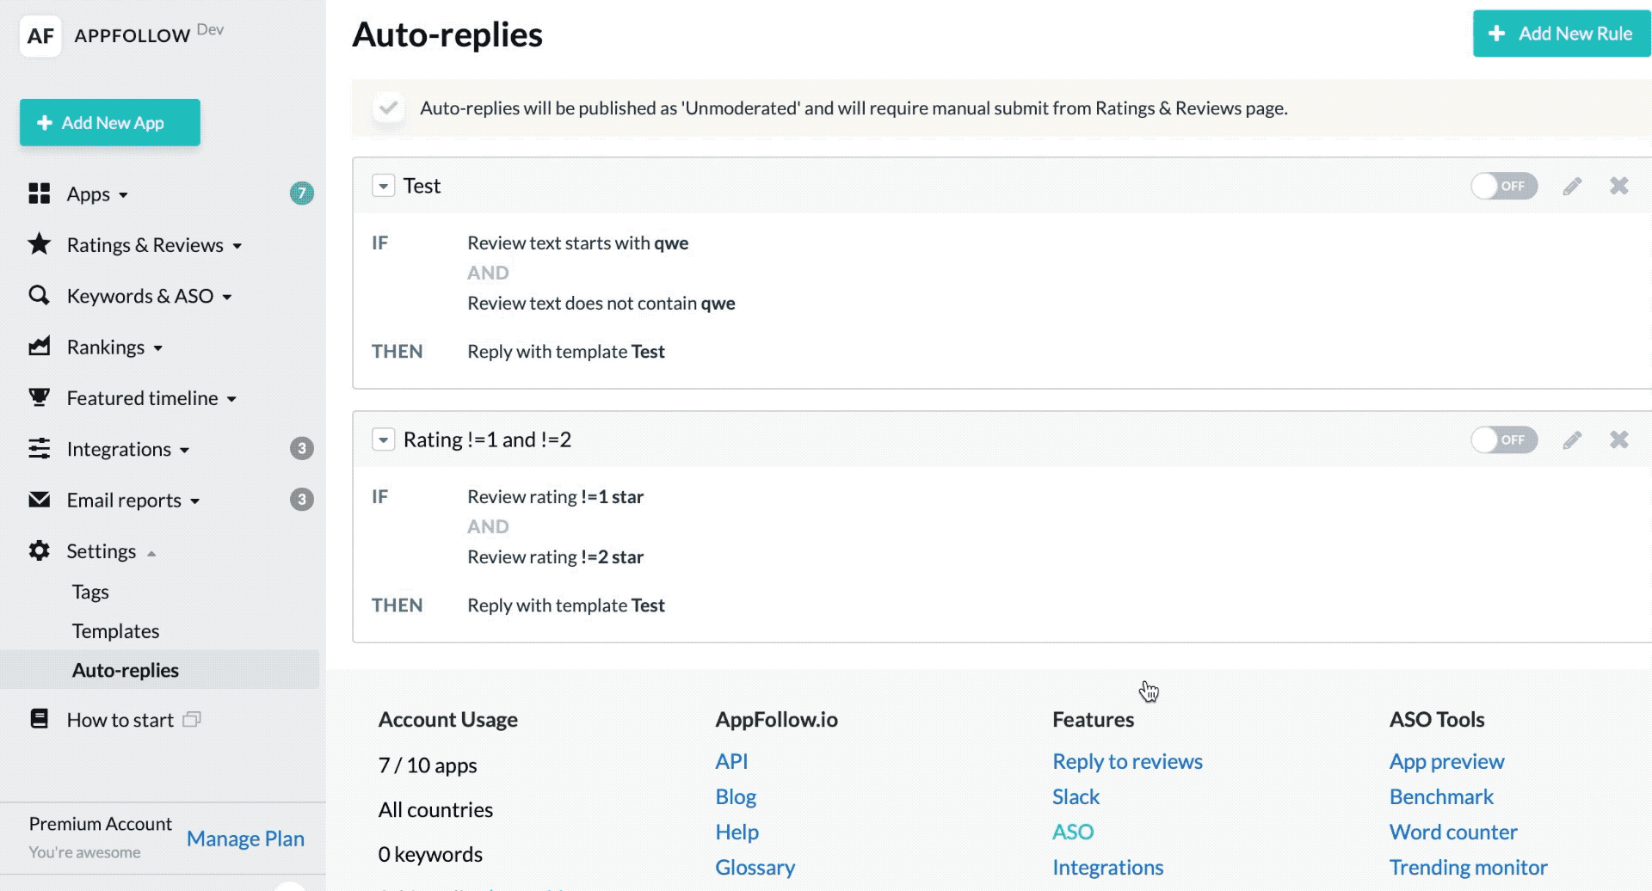Viewport: 1652px width, 891px height.
Task: Toggle the Test rule ON/OFF switch
Action: [1503, 186]
